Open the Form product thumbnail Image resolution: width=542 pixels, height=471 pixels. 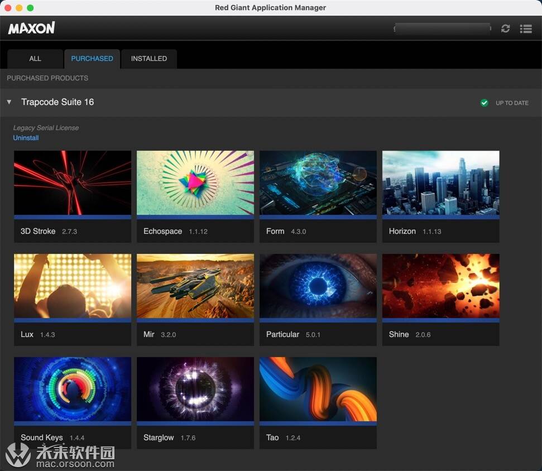318,182
